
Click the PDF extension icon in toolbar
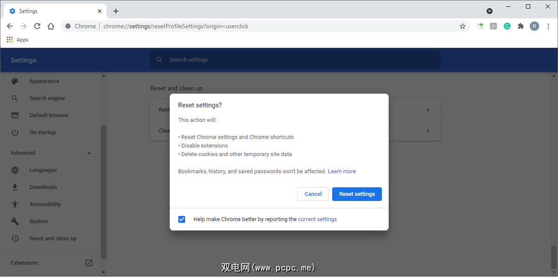coord(493,26)
